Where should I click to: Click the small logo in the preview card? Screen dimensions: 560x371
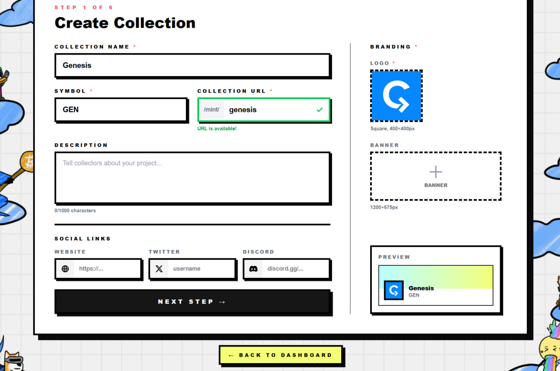coord(393,290)
